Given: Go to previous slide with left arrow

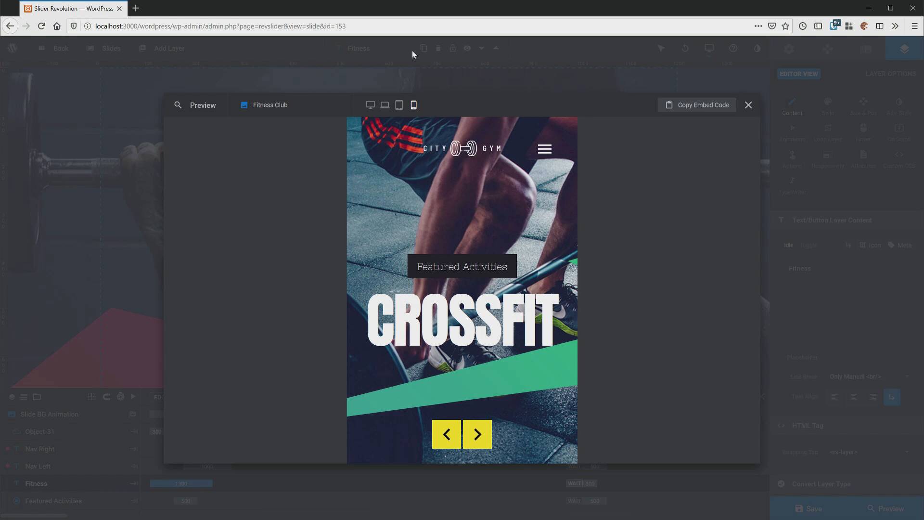Looking at the screenshot, I should 447,434.
